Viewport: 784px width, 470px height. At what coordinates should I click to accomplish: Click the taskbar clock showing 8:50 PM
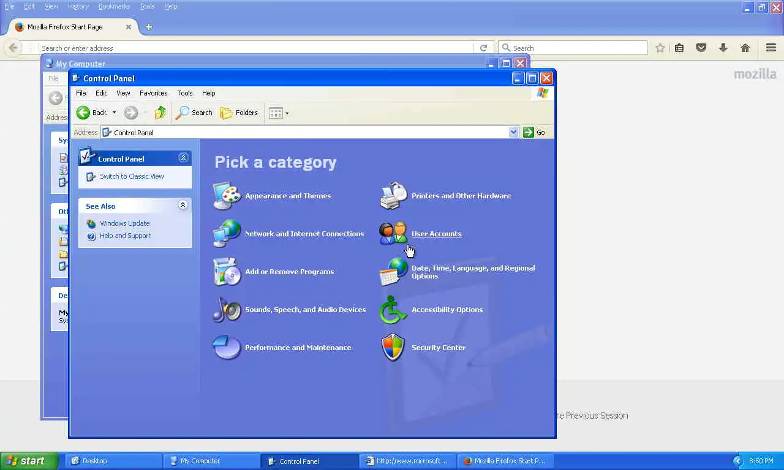click(761, 461)
